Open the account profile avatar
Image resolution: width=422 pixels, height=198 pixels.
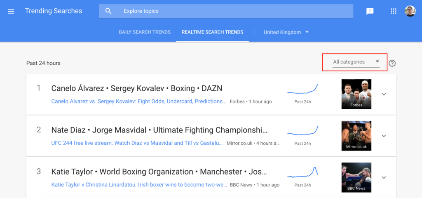[x=410, y=11]
